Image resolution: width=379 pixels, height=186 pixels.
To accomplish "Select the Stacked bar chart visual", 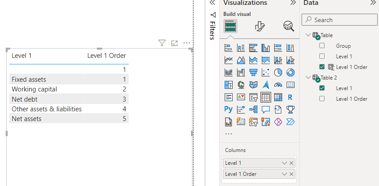I will (x=228, y=48).
